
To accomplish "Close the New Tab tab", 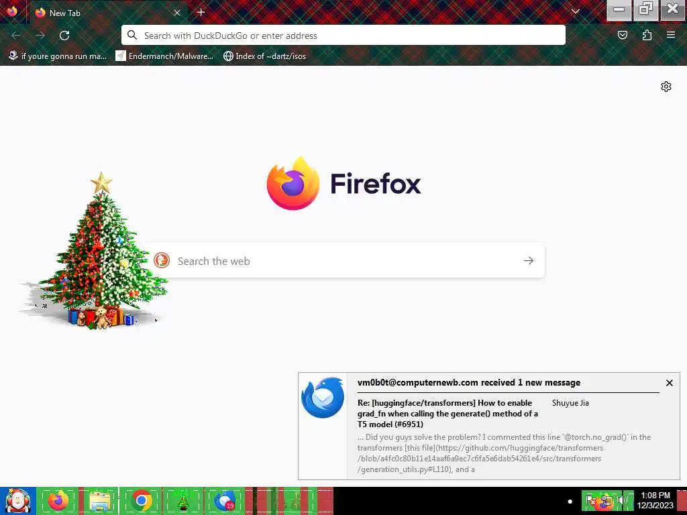I will [x=177, y=13].
